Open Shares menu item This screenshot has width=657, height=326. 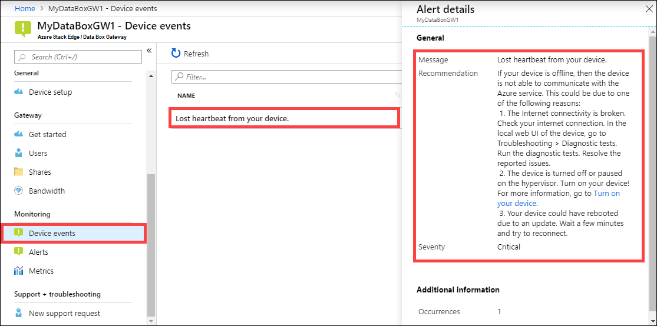[40, 172]
